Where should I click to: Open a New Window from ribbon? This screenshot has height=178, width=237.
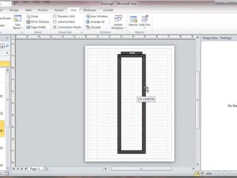coord(87,16)
